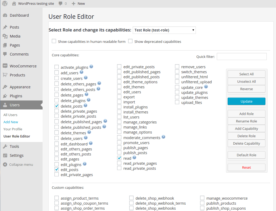Click the help icon beside activate_plugins
This screenshot has width=276, height=211.
91,67
